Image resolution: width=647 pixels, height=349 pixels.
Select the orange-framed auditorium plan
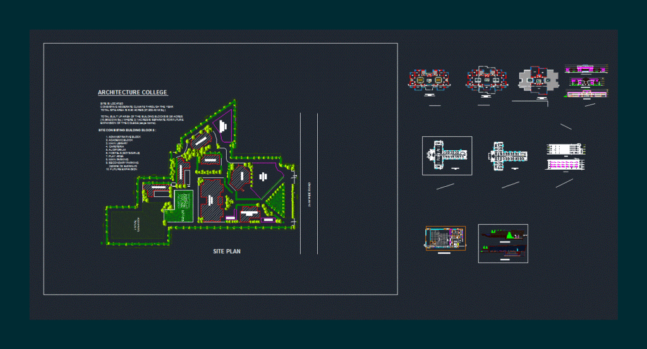click(445, 238)
